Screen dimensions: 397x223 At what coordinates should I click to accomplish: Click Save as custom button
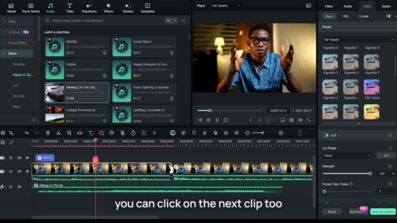click(383, 212)
